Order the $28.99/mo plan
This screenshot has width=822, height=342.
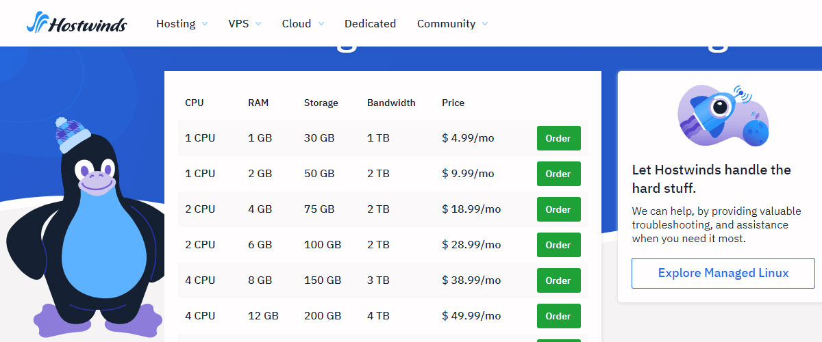coord(558,245)
